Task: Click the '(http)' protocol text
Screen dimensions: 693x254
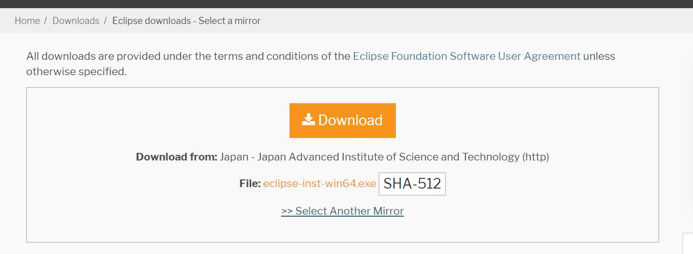Action: [535, 157]
